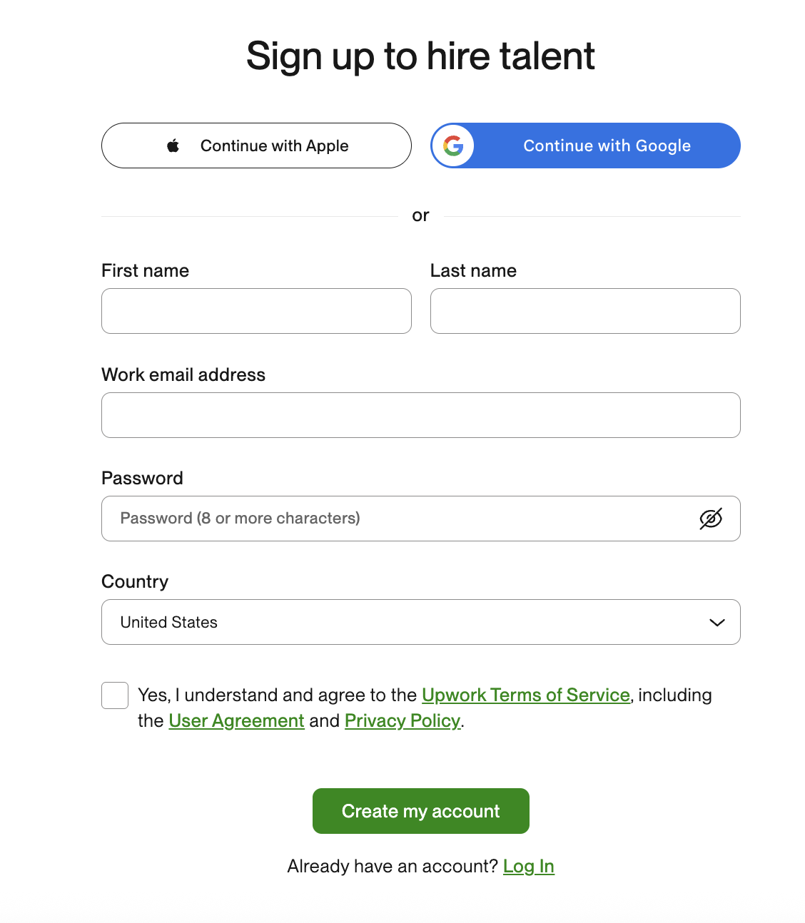Toggle password visibility with the eye icon
The image size is (805, 923).
(710, 519)
